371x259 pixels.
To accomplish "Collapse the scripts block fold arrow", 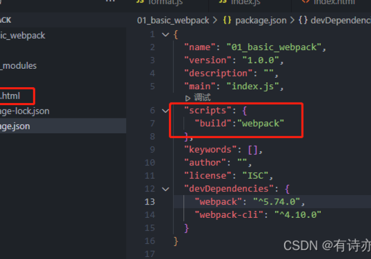I will click(167, 111).
